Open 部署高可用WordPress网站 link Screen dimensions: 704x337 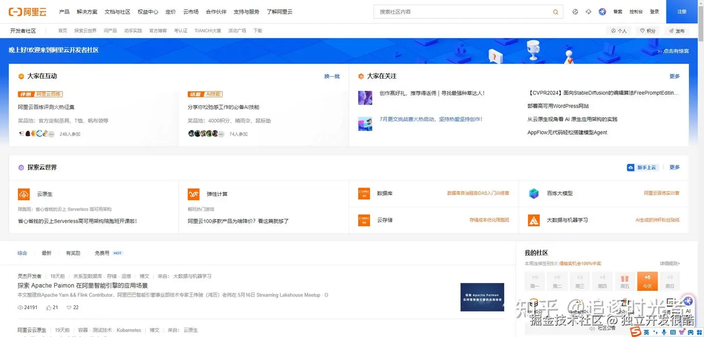click(x=558, y=106)
